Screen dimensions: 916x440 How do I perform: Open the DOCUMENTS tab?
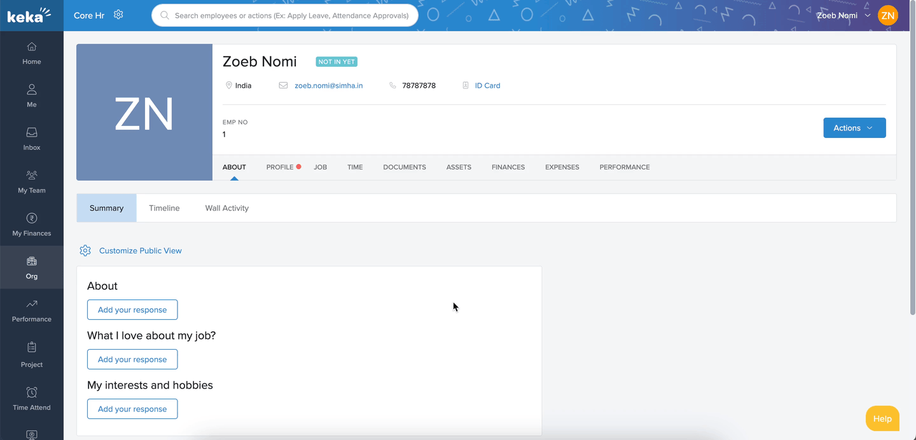(404, 167)
